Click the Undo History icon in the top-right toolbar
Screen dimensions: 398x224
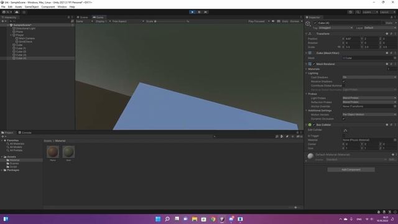click(x=351, y=12)
